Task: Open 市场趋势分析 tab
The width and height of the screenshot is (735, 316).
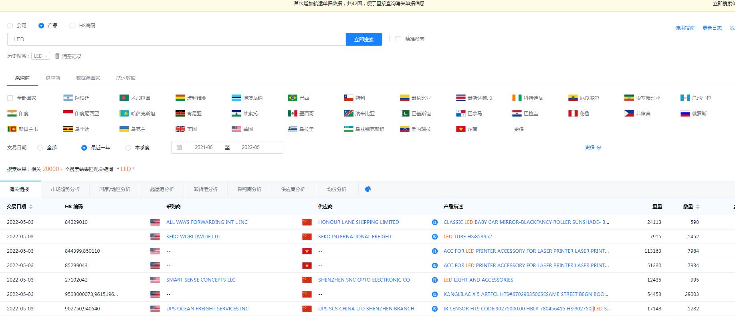Action: [x=65, y=189]
